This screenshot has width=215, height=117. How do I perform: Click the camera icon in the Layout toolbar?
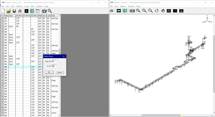(44, 11)
